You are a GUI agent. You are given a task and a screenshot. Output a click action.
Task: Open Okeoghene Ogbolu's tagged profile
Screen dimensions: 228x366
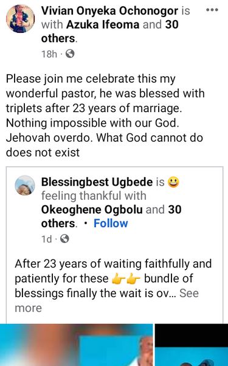92,209
